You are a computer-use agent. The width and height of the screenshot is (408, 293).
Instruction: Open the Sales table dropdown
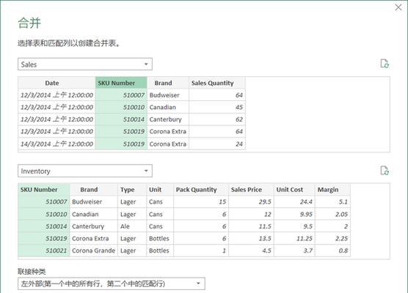point(85,64)
